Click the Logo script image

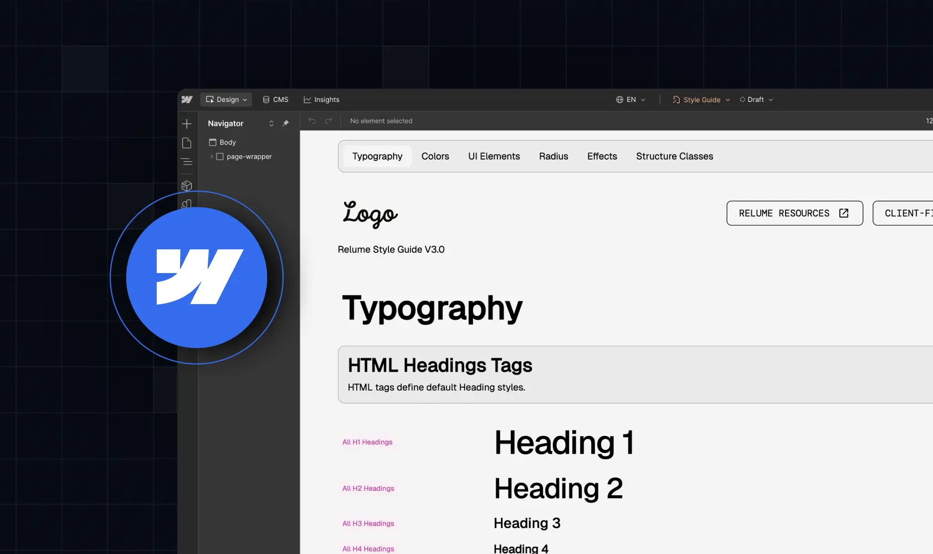pos(370,214)
